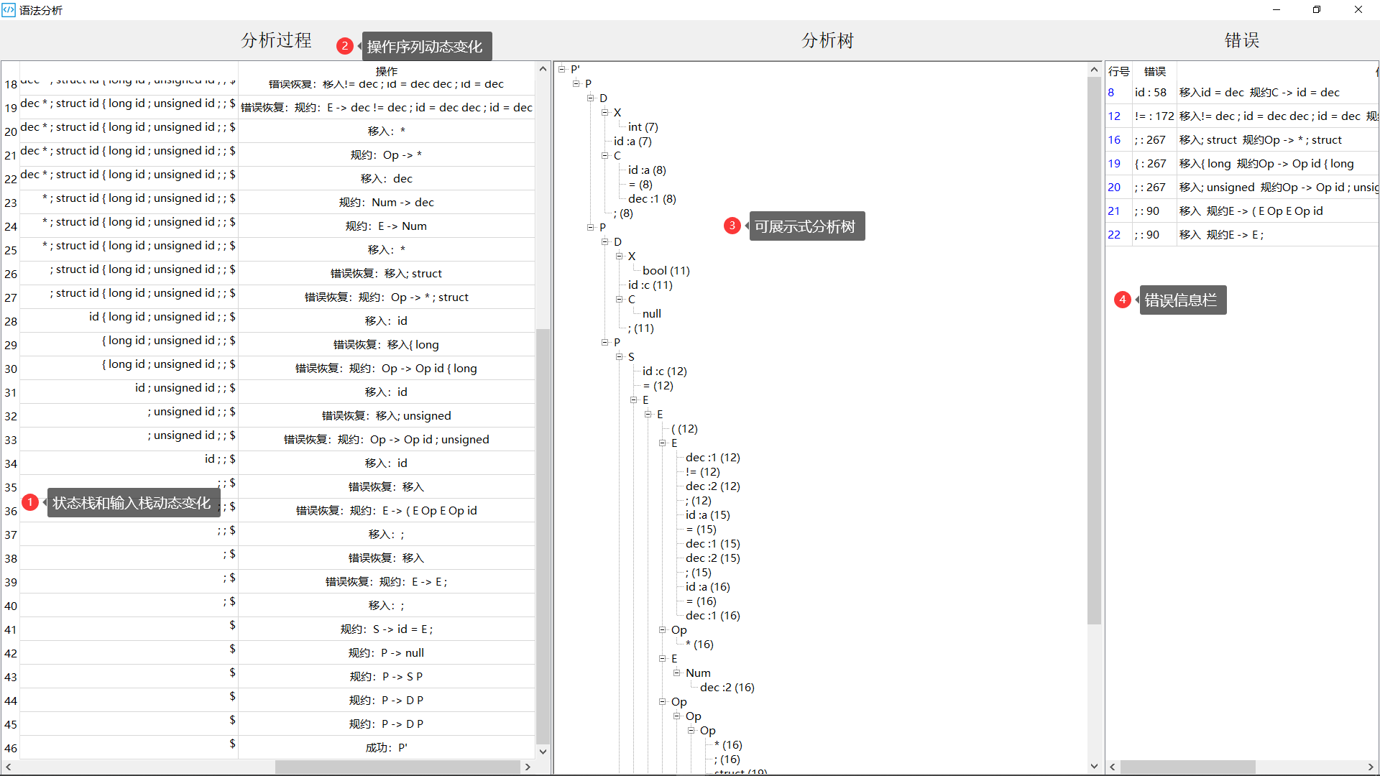Screen dimensions: 1380x776
Task: Select error row with line number 22
Action: click(1241, 234)
